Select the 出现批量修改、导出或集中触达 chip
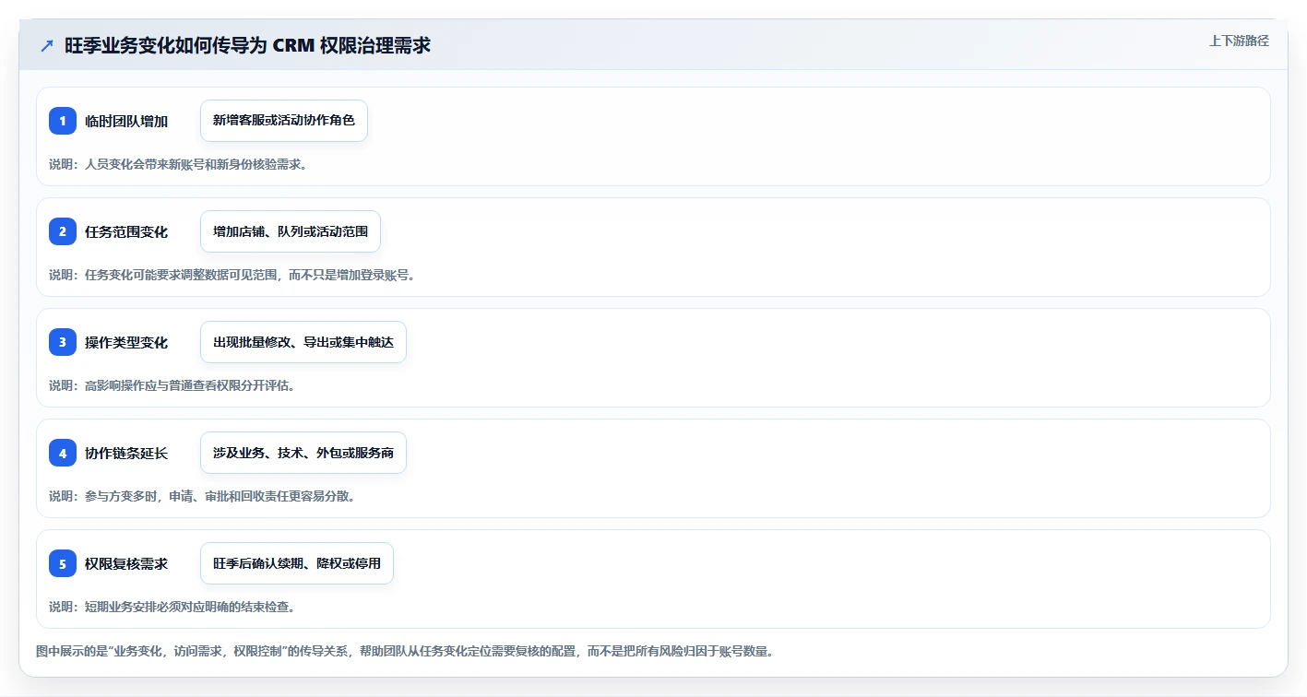 [303, 342]
